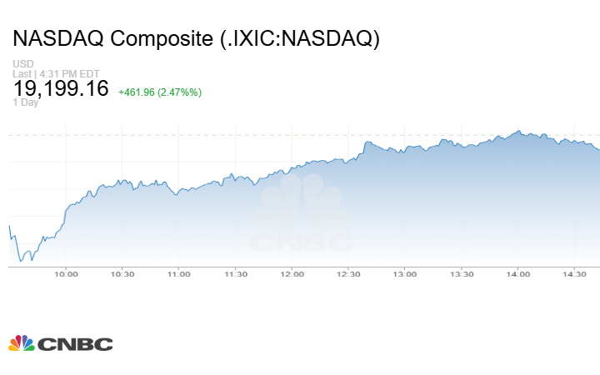Click the 14:00 time axis marker
The height and width of the screenshot is (375, 600).
tap(518, 273)
